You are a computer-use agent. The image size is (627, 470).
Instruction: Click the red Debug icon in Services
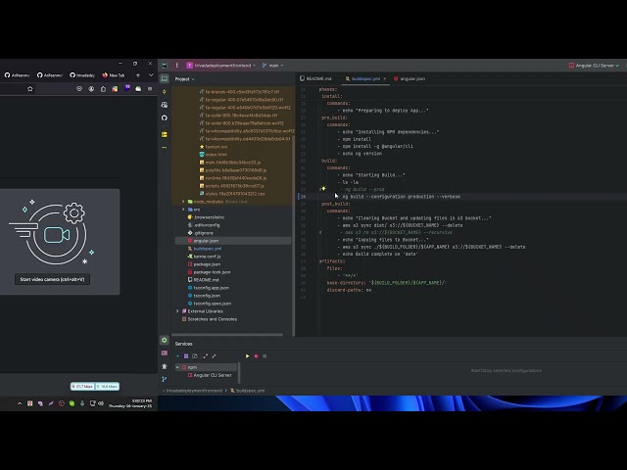click(x=256, y=356)
